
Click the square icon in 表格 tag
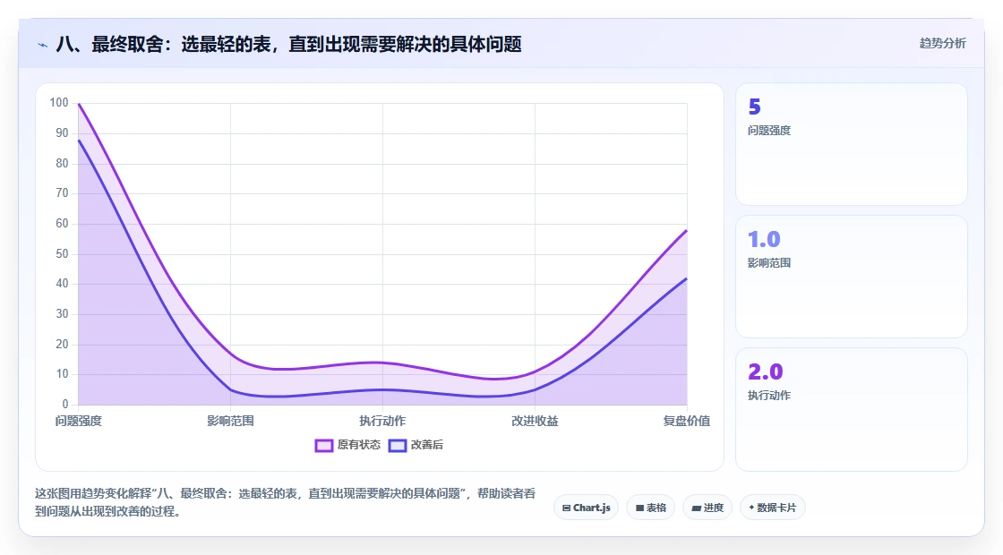(639, 508)
